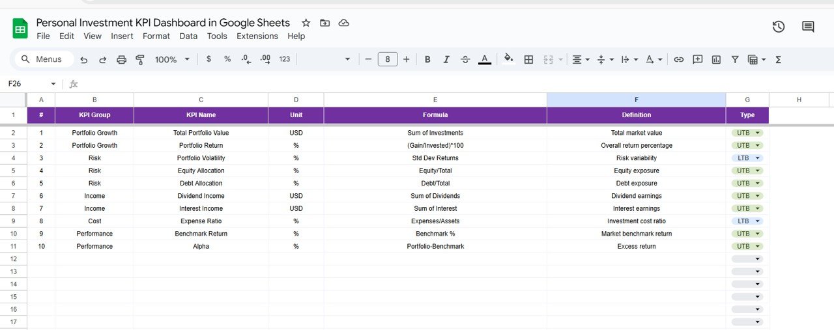This screenshot has height=330, width=834.
Task: Toggle italic formatting
Action: pyautogui.click(x=446, y=59)
